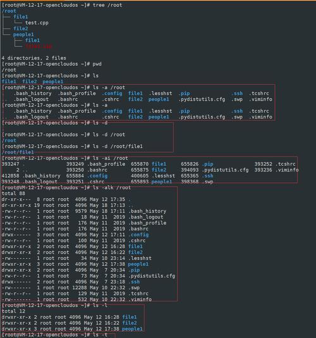Image resolution: width=316 pixels, height=338 pixels.
Task: Select the .lesshst row in long listing
Action: click(76, 258)
